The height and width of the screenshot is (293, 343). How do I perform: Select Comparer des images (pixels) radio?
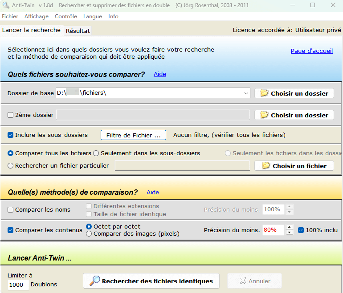point(89,234)
